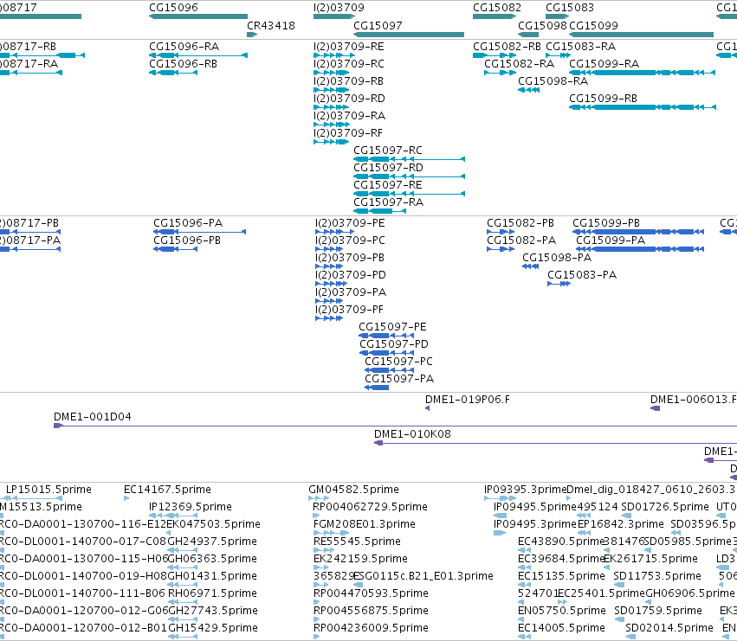Click EST EK242159.5prime label
This screenshot has height=641, width=737.
(x=360, y=560)
